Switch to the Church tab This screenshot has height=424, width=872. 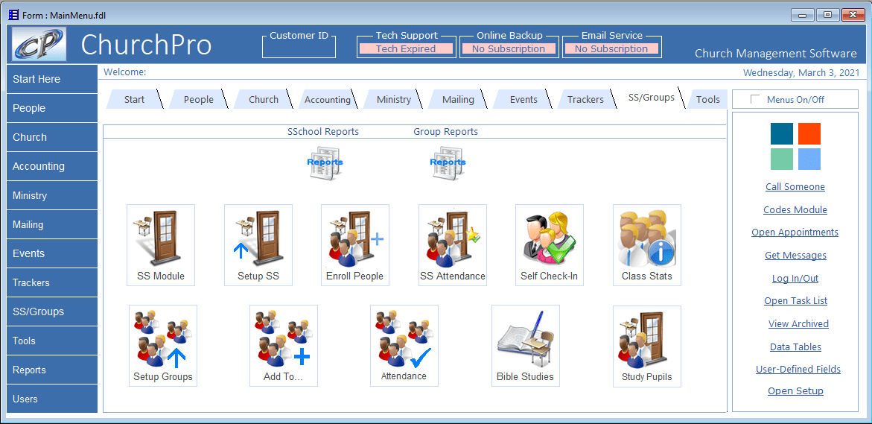264,100
